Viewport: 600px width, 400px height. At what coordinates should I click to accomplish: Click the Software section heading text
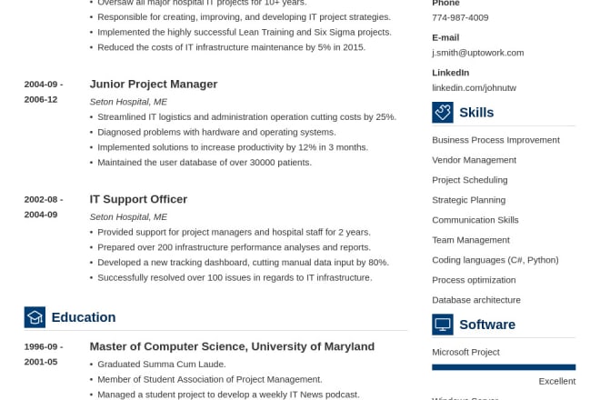point(487,325)
